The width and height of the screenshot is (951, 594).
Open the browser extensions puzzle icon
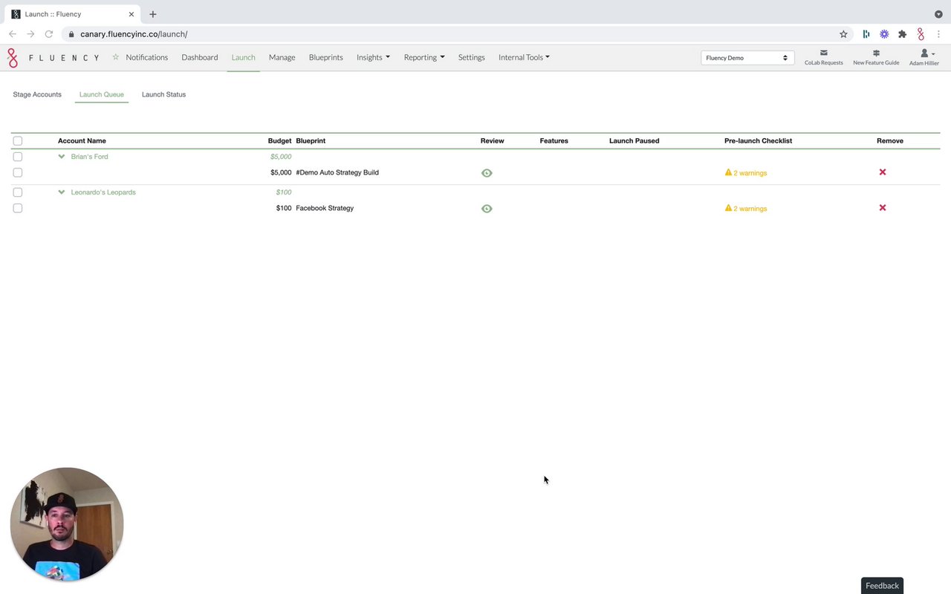[x=902, y=34]
